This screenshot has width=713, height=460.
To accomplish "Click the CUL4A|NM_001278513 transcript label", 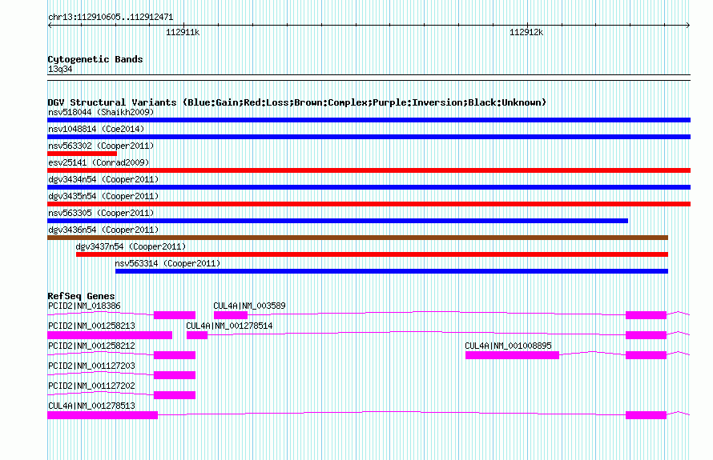I will point(91,406).
